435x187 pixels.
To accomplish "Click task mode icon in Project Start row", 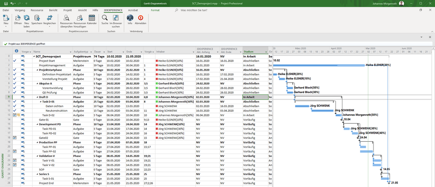I will tap(23, 61).
